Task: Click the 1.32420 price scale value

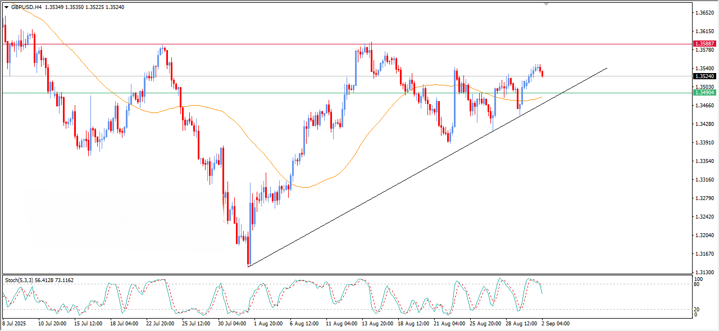Action: pos(704,216)
